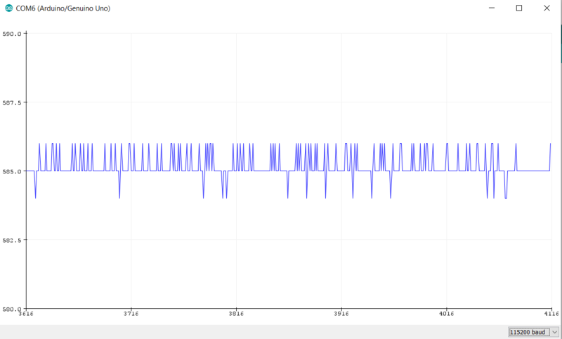This screenshot has width=562, height=339.
Task: Click the 580.0 y-axis origin label
Action: click(11, 309)
